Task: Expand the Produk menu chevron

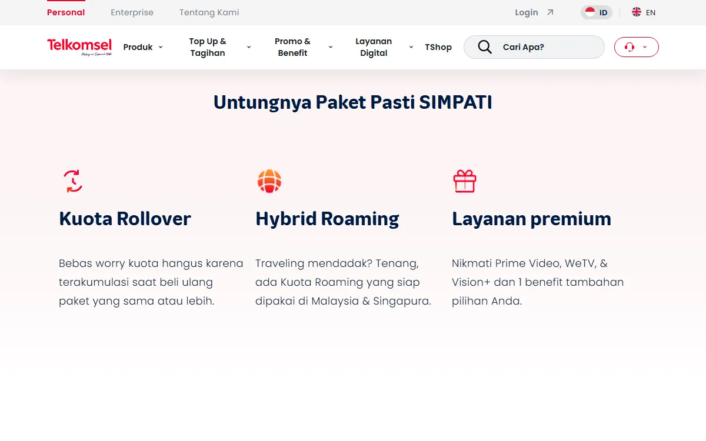Action: [161, 47]
